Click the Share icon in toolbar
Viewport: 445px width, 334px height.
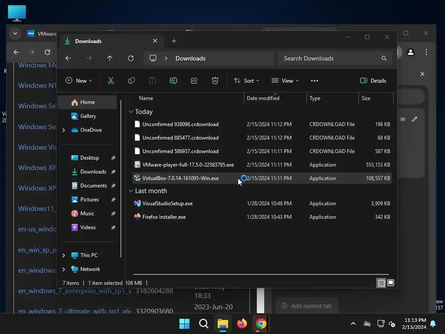[x=194, y=80]
